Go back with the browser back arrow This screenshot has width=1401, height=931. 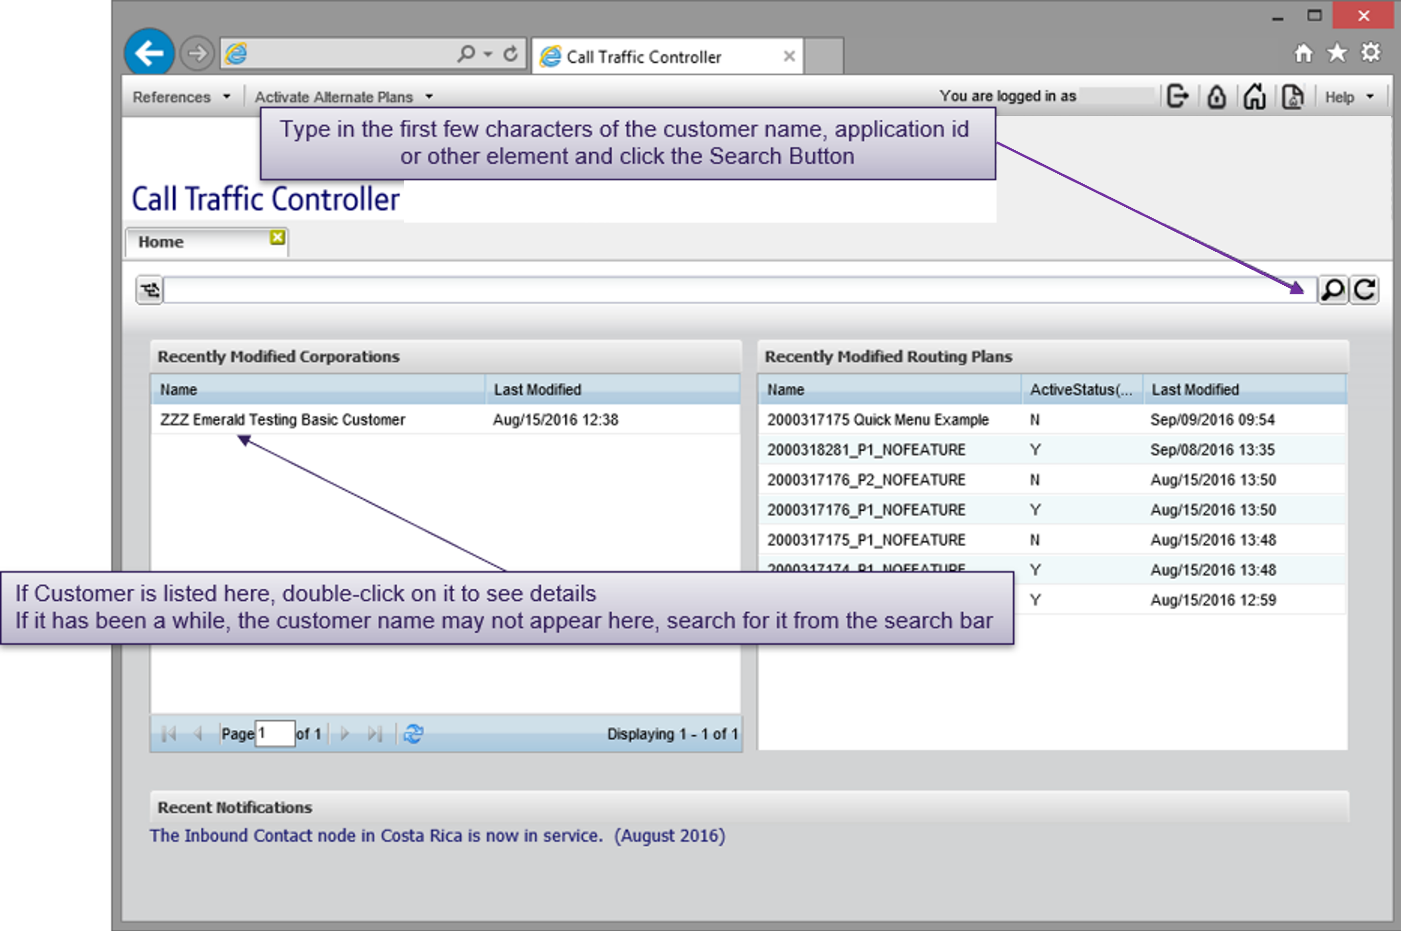(x=149, y=52)
